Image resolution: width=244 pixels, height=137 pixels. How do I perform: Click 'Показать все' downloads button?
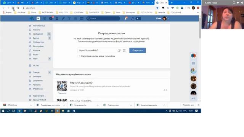[x=188, y=105]
